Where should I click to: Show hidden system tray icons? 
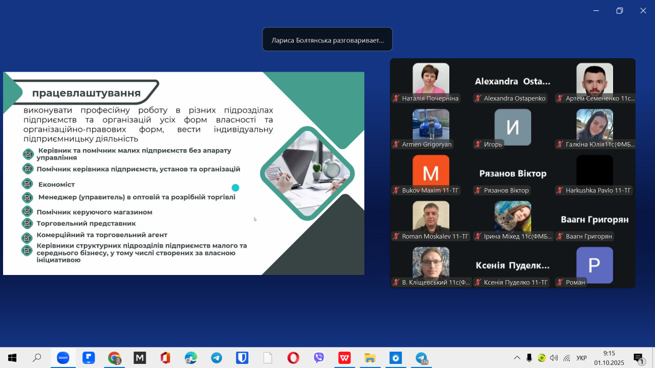click(x=517, y=358)
